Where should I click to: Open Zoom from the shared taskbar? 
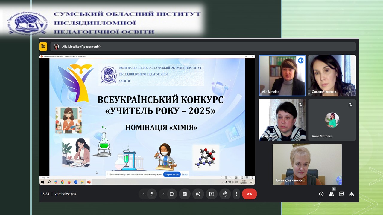pyautogui.click(x=76, y=182)
